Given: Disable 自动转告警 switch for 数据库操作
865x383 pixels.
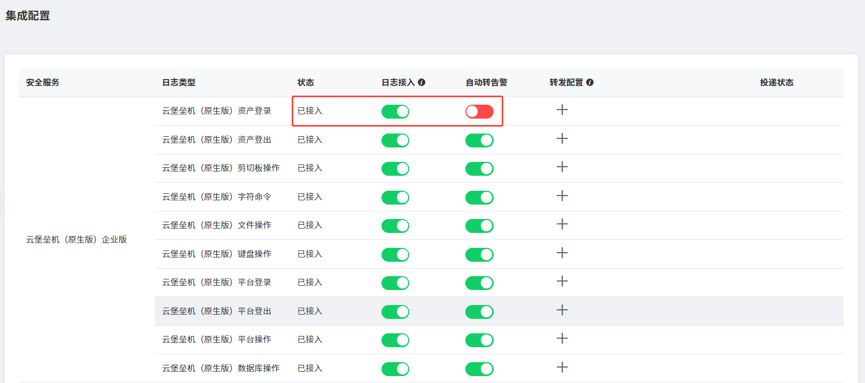Looking at the screenshot, I should (479, 369).
